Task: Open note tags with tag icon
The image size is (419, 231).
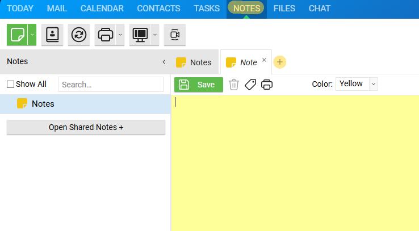Action: coord(250,85)
